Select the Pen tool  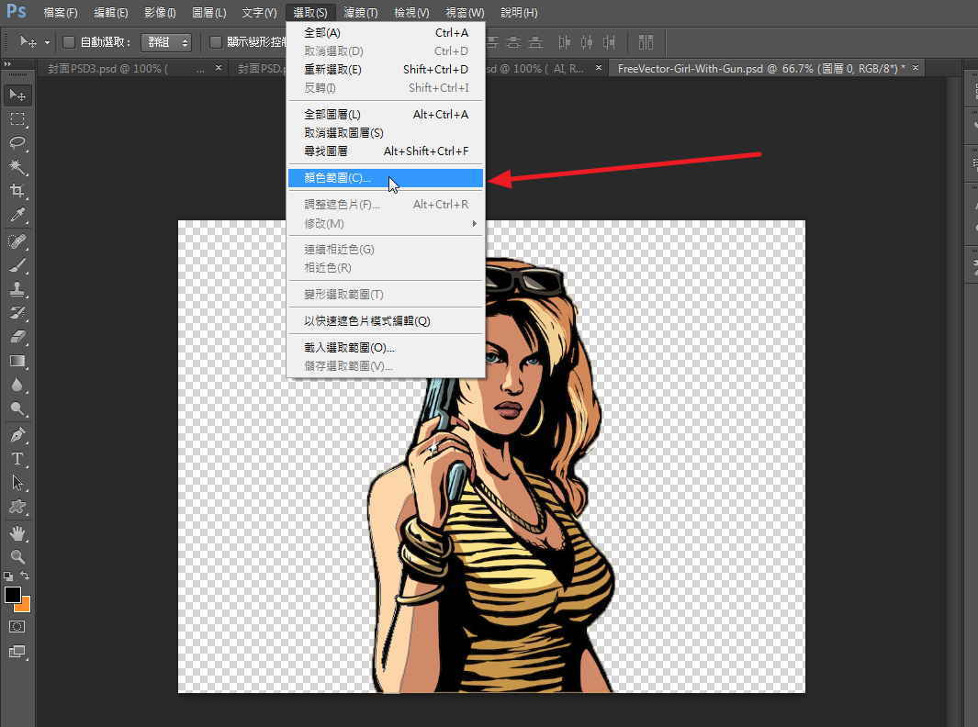click(x=17, y=434)
